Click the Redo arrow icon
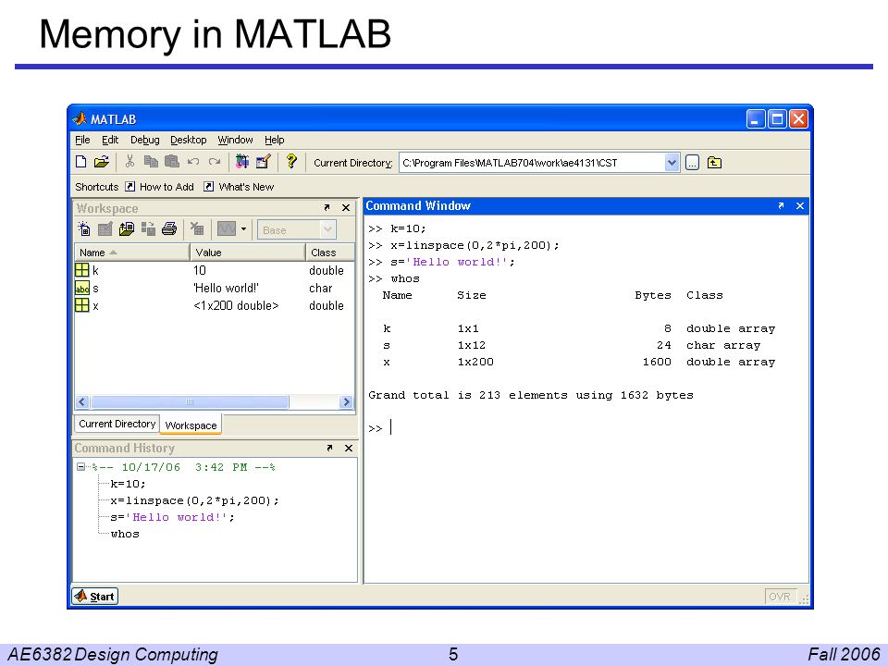Viewport: 888px width, 666px height. [x=214, y=162]
